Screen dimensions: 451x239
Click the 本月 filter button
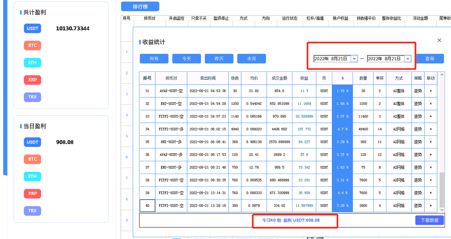click(x=251, y=59)
